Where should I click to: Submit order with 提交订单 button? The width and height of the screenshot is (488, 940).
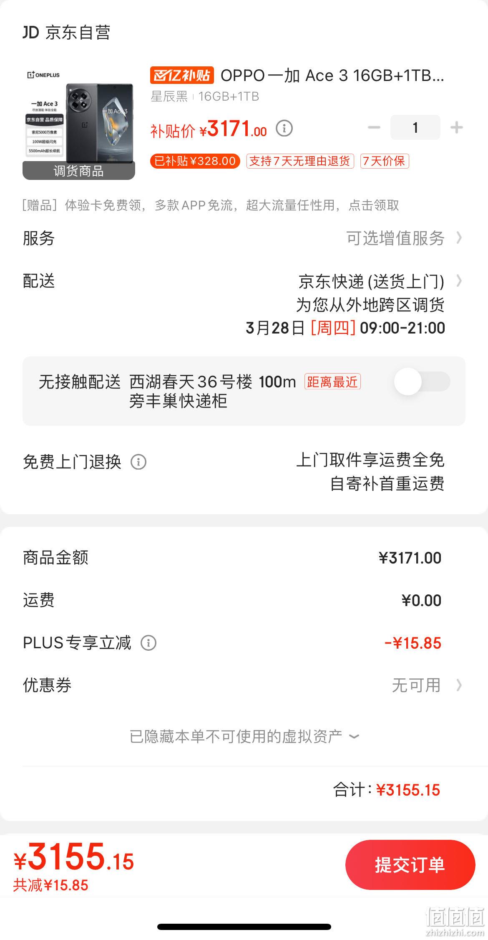410,864
